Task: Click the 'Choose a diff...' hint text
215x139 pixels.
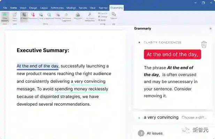Action: (x=194, y=117)
